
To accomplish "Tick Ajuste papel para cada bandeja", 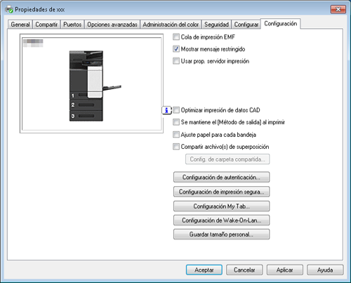I will [176, 134].
